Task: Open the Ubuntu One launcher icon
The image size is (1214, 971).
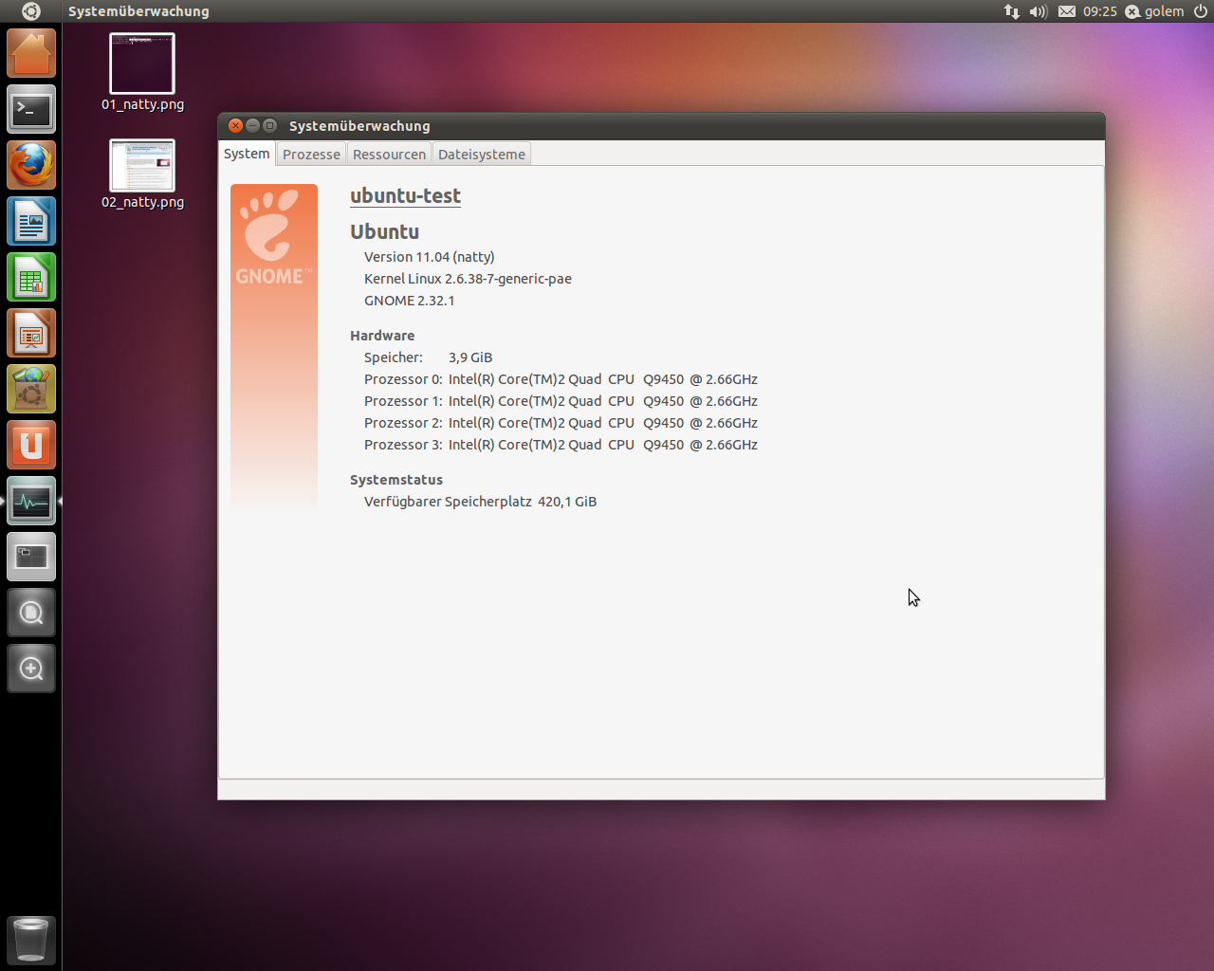Action: [30, 444]
